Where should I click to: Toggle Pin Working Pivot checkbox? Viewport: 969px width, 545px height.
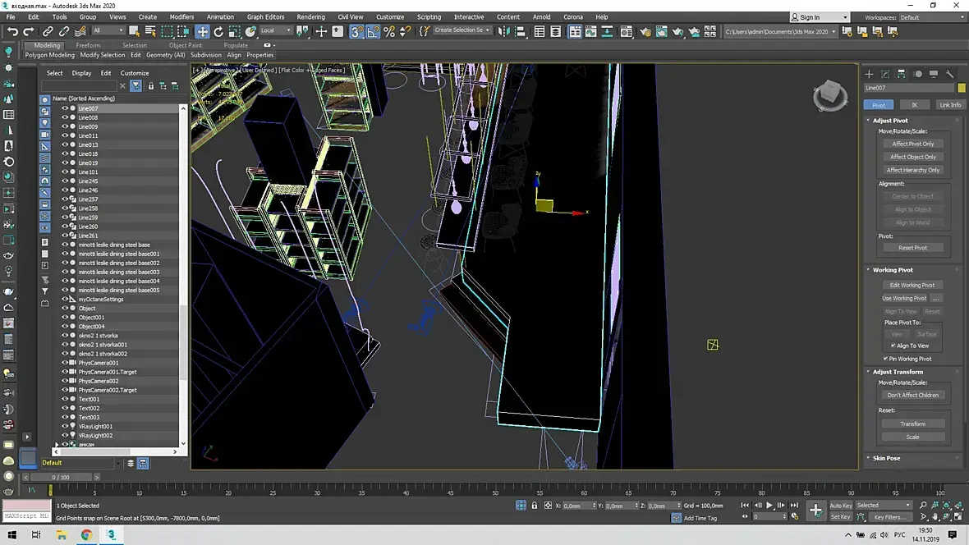(885, 359)
